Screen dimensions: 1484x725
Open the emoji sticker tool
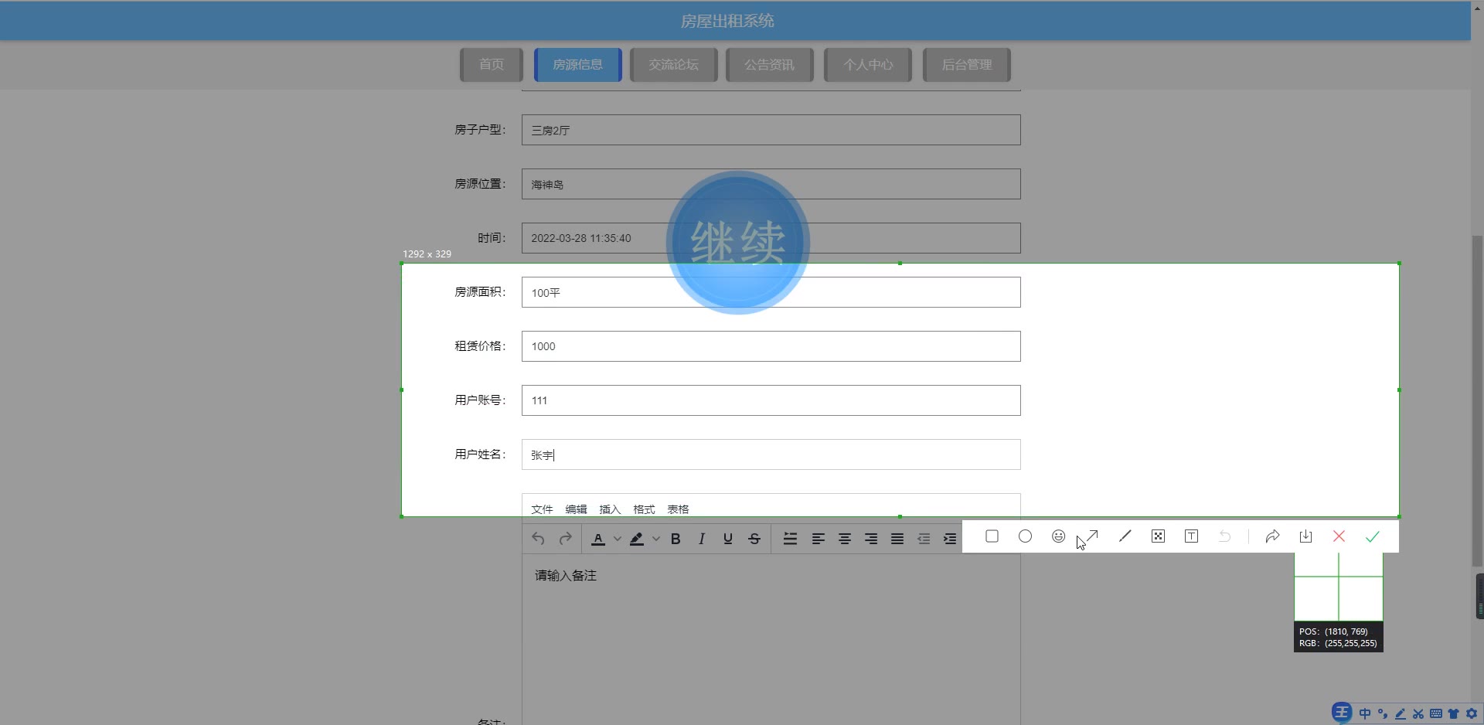click(1058, 536)
